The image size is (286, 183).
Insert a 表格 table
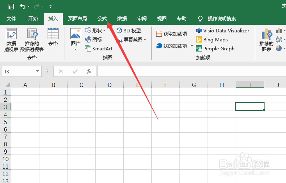(53, 37)
